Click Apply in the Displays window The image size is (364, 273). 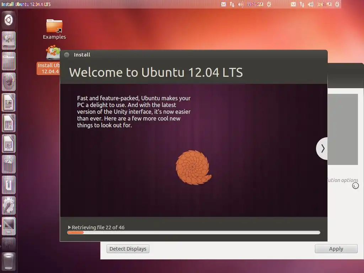click(336, 248)
